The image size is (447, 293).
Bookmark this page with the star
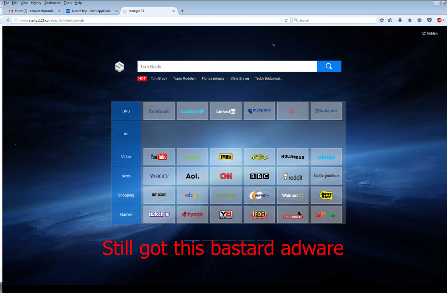coord(382,20)
